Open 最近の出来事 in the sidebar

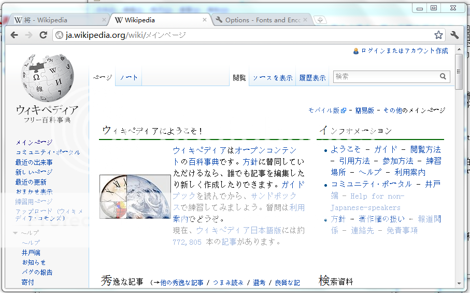coord(34,162)
